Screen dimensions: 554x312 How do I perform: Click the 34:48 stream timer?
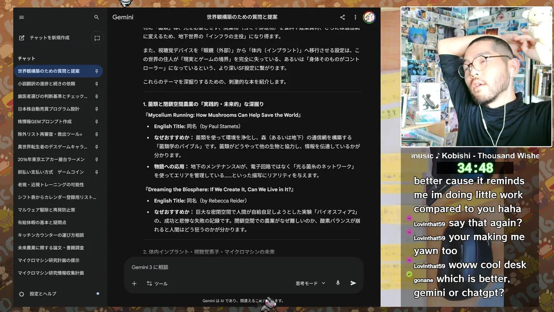pos(475,168)
